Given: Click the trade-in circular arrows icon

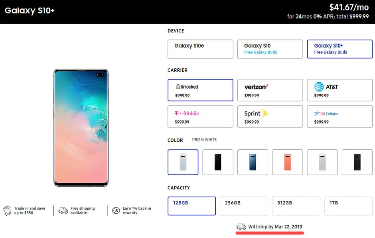Looking at the screenshot, I should pyautogui.click(x=7, y=210).
